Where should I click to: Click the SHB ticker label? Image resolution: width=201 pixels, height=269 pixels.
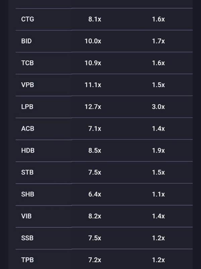(x=27, y=194)
